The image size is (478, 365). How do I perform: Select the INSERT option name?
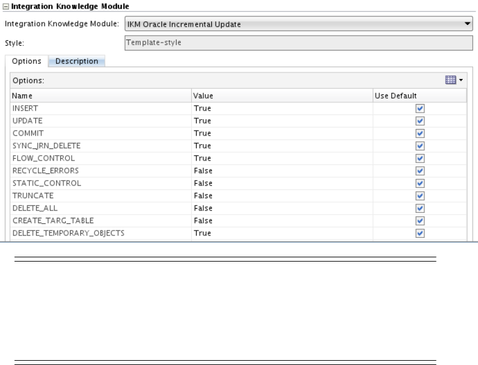[26, 108]
